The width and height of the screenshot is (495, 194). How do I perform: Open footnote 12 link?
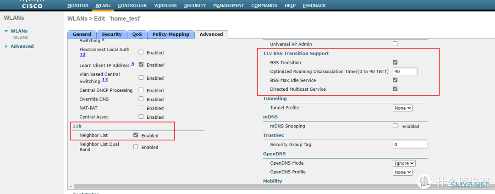(x=82, y=55)
